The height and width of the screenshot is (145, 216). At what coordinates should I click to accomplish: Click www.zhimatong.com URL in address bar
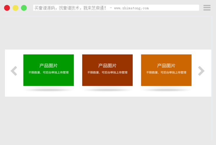click(x=131, y=8)
